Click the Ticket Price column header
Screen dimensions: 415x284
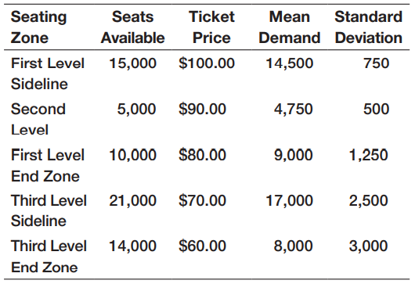(211, 27)
